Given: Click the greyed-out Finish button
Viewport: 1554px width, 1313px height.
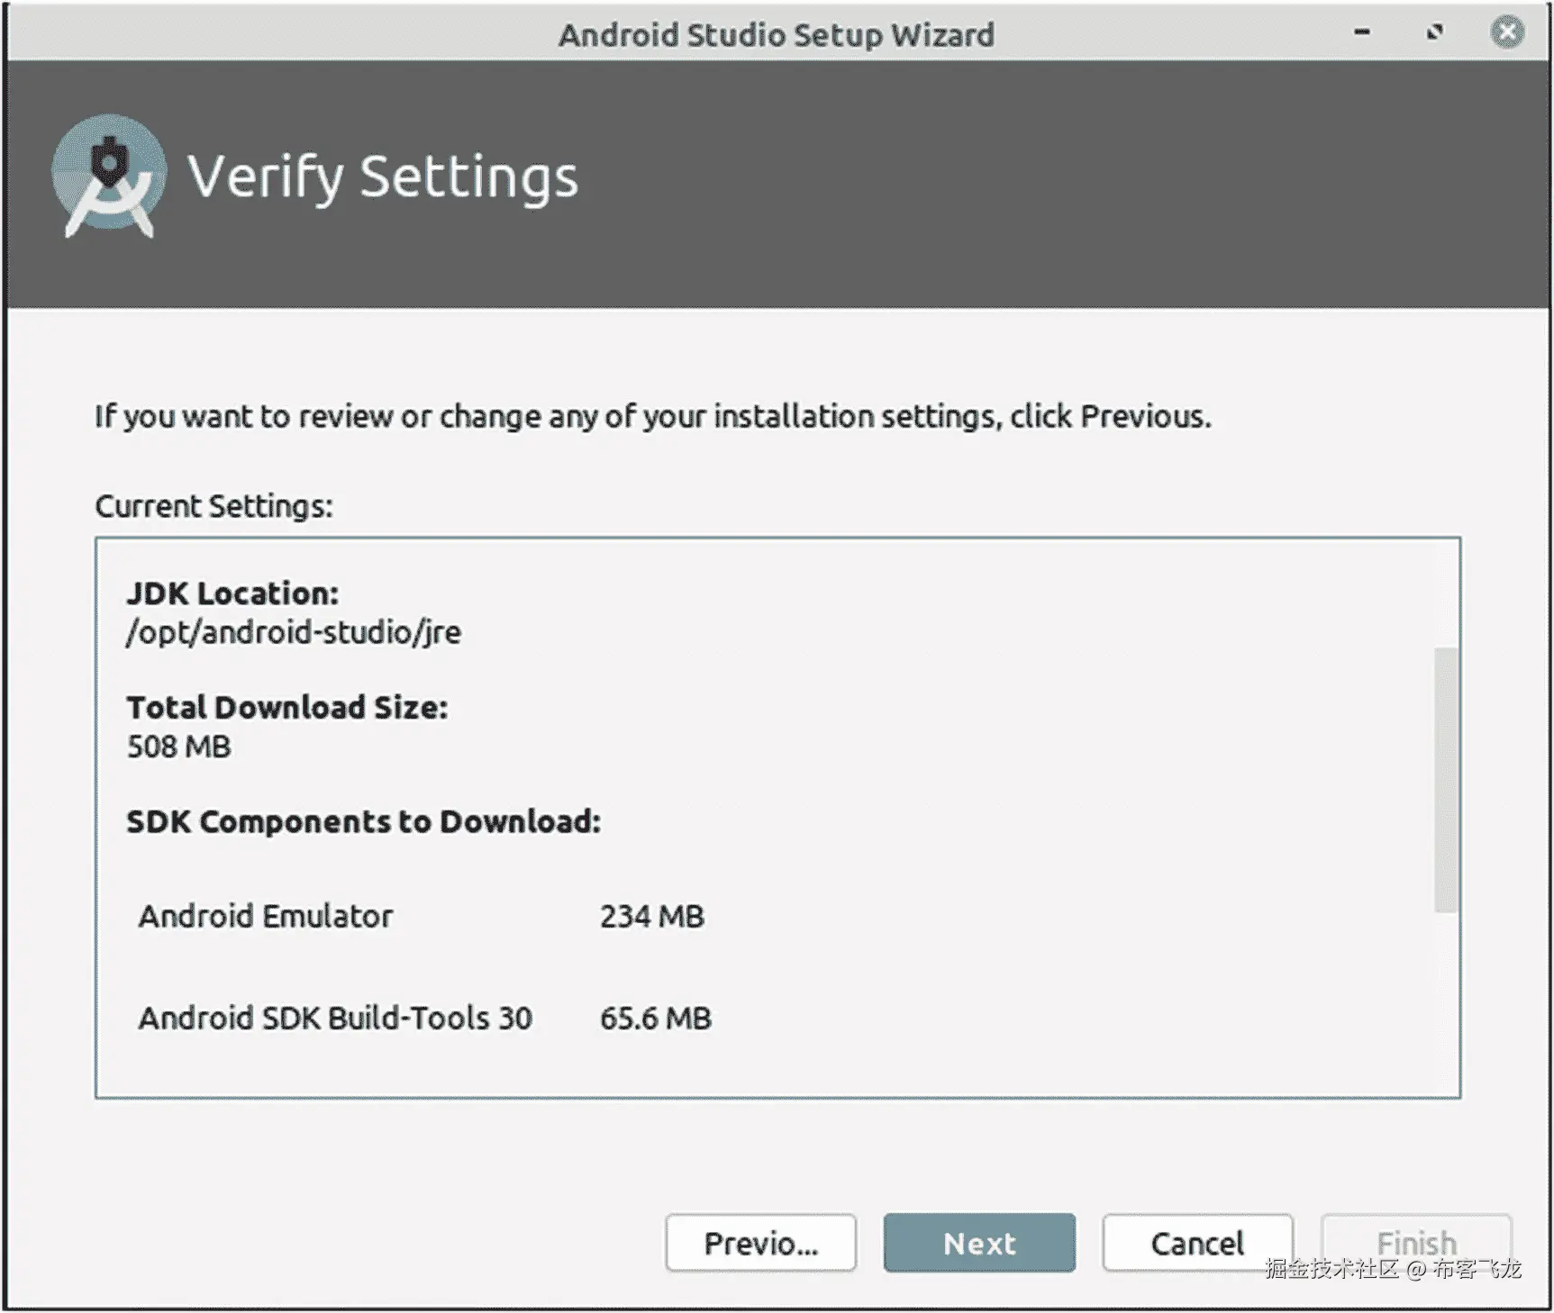Looking at the screenshot, I should (x=1415, y=1243).
